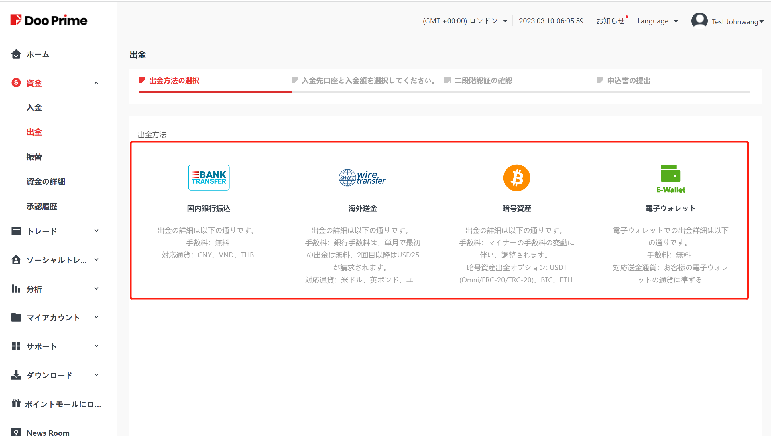
Task: Open the Language dropdown
Action: (x=657, y=21)
